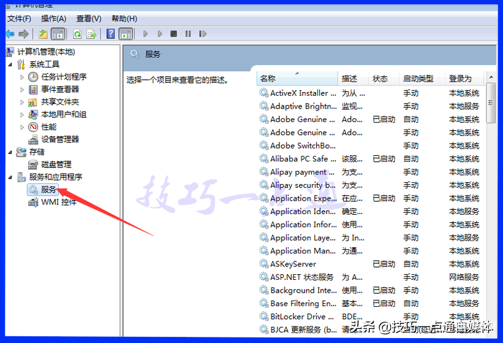
Task: Click the gear icon beside Adobe SwitchBoard
Action: point(264,145)
